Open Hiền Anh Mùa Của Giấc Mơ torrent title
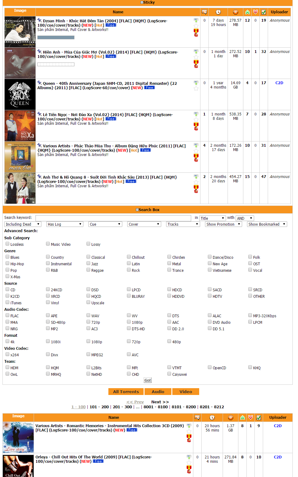 click(108, 54)
